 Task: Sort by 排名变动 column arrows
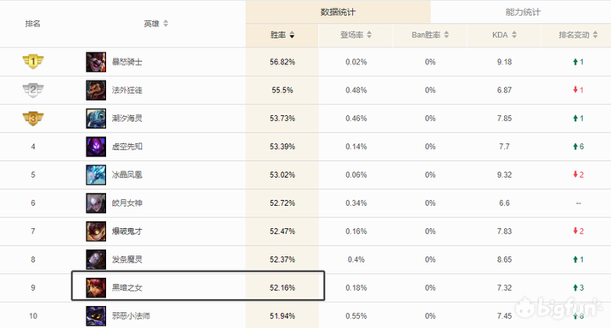tap(595, 35)
